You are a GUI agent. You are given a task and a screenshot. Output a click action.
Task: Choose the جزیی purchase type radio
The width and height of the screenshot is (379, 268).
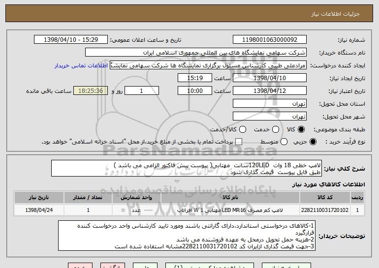pyautogui.click(x=313, y=142)
